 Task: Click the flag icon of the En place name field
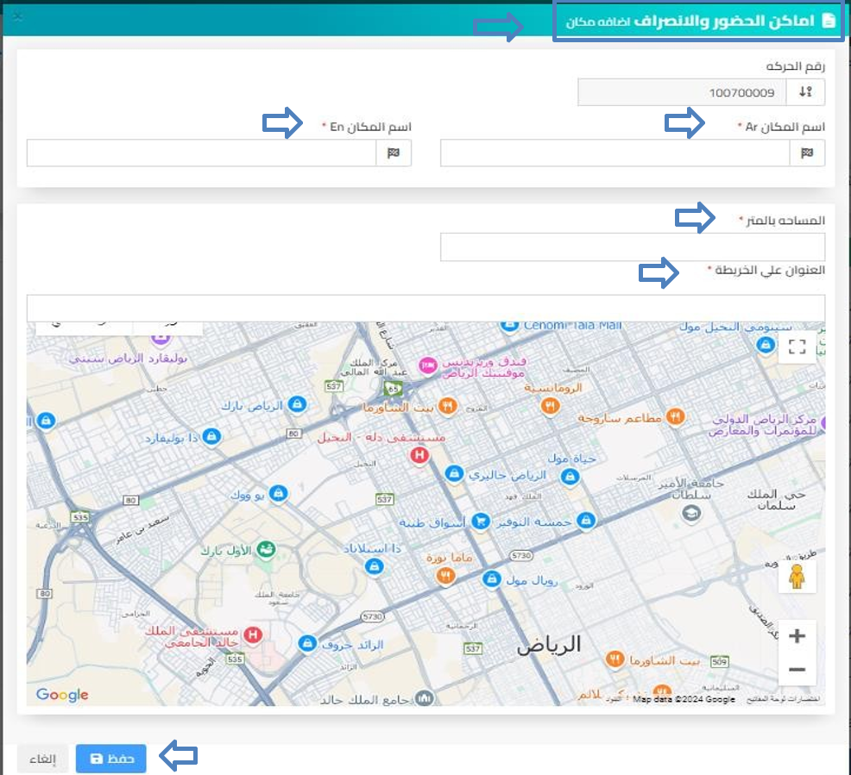pyautogui.click(x=394, y=153)
